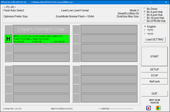Viewport: 170px width, 112px height.
Task: Click the Flash:Auto Select label
Action: pos(14,11)
